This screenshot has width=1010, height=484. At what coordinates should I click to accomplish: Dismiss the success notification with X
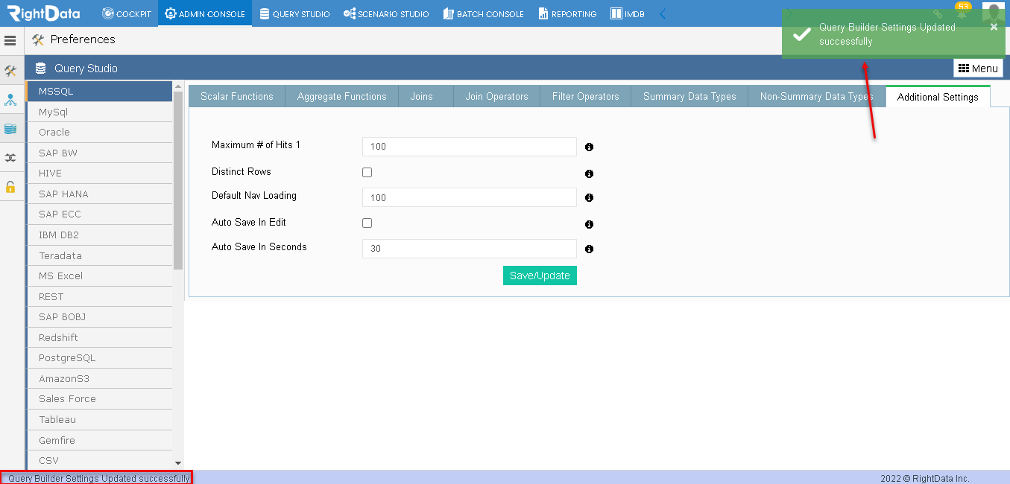point(994,27)
